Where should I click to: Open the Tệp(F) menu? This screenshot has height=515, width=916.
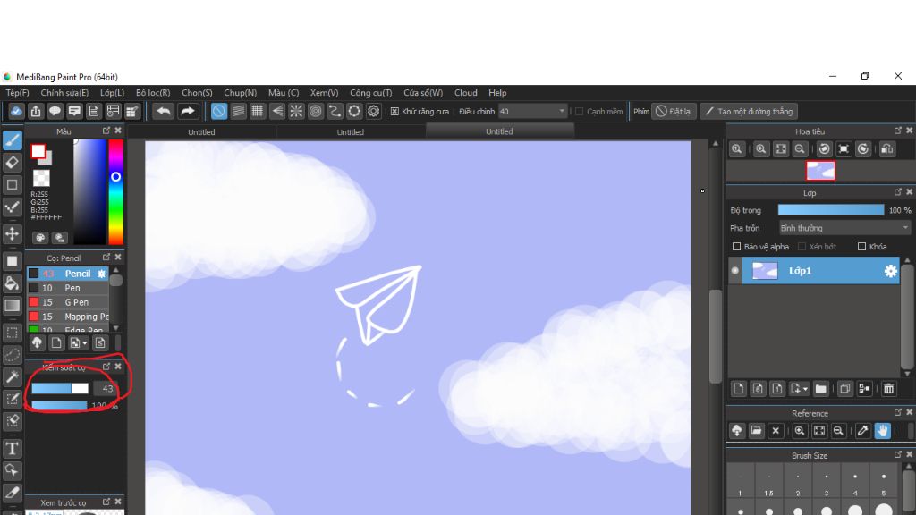tap(18, 93)
